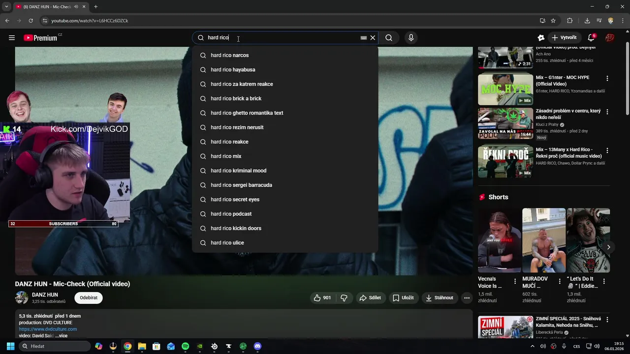The height and width of the screenshot is (354, 630).
Task: Open options for Zásadní problém v centru video
Action: (x=607, y=112)
